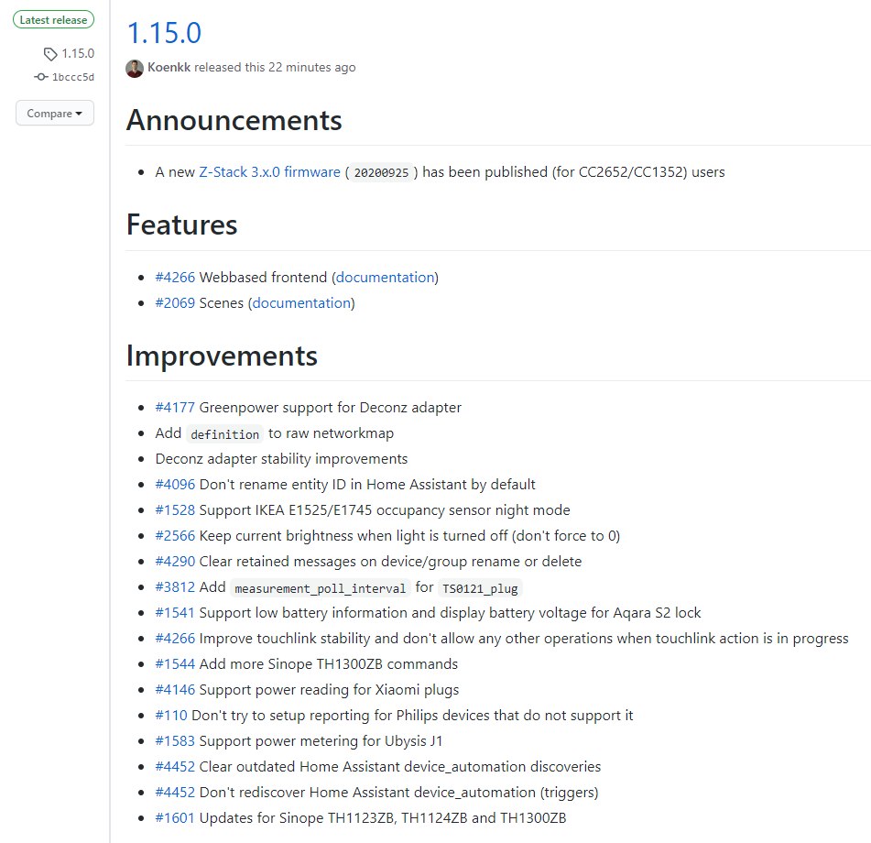The width and height of the screenshot is (871, 843).
Task: Open the Scenes documentation link
Action: [301, 303]
